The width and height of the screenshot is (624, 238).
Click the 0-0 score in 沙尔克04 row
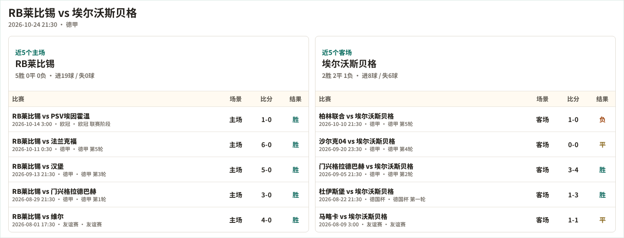click(x=573, y=145)
